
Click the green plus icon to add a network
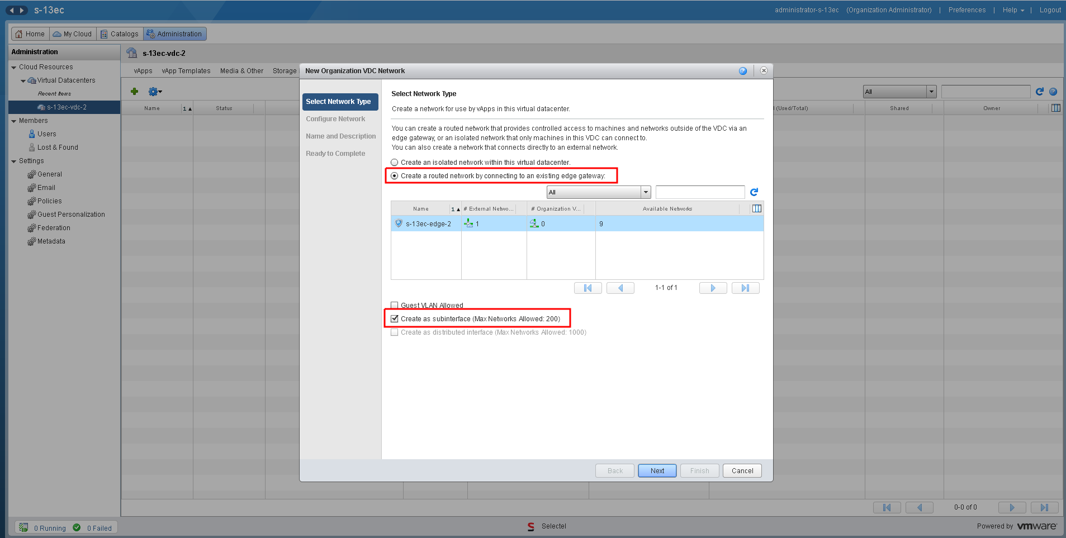click(134, 91)
